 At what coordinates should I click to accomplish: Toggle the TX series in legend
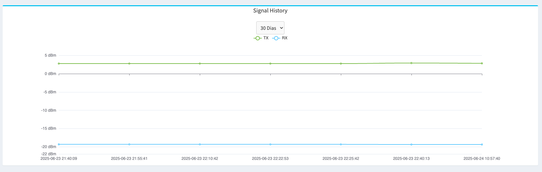click(x=261, y=38)
